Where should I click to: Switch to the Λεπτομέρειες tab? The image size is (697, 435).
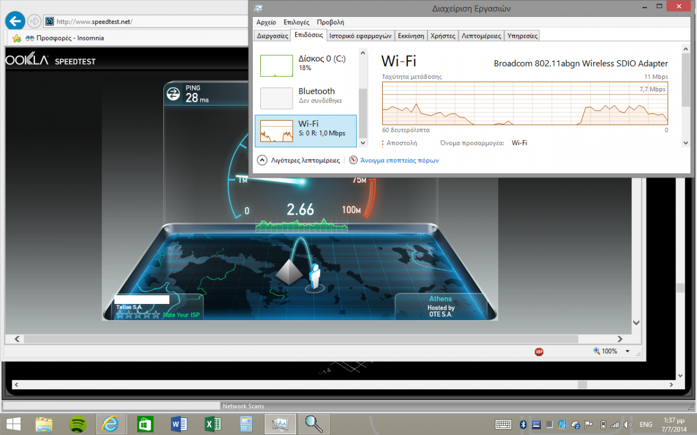click(x=481, y=35)
